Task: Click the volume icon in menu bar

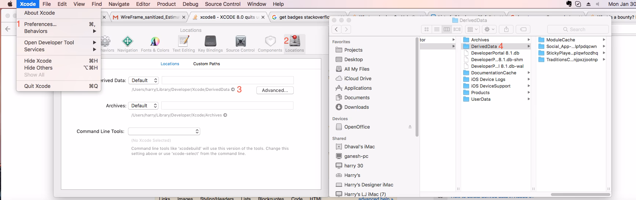Action: tap(598, 4)
